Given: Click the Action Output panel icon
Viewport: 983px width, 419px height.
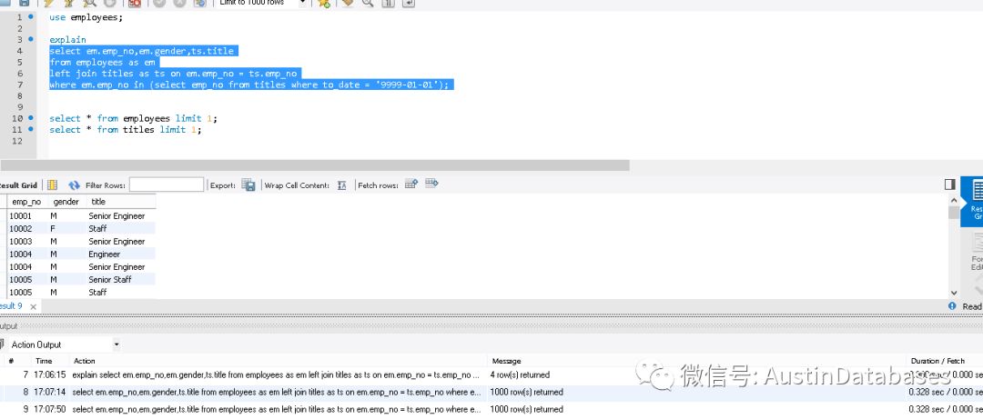Looking at the screenshot, I should (2, 344).
